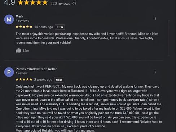Click Mark's round M avatar
176x132 pixels.
tap(9, 19)
